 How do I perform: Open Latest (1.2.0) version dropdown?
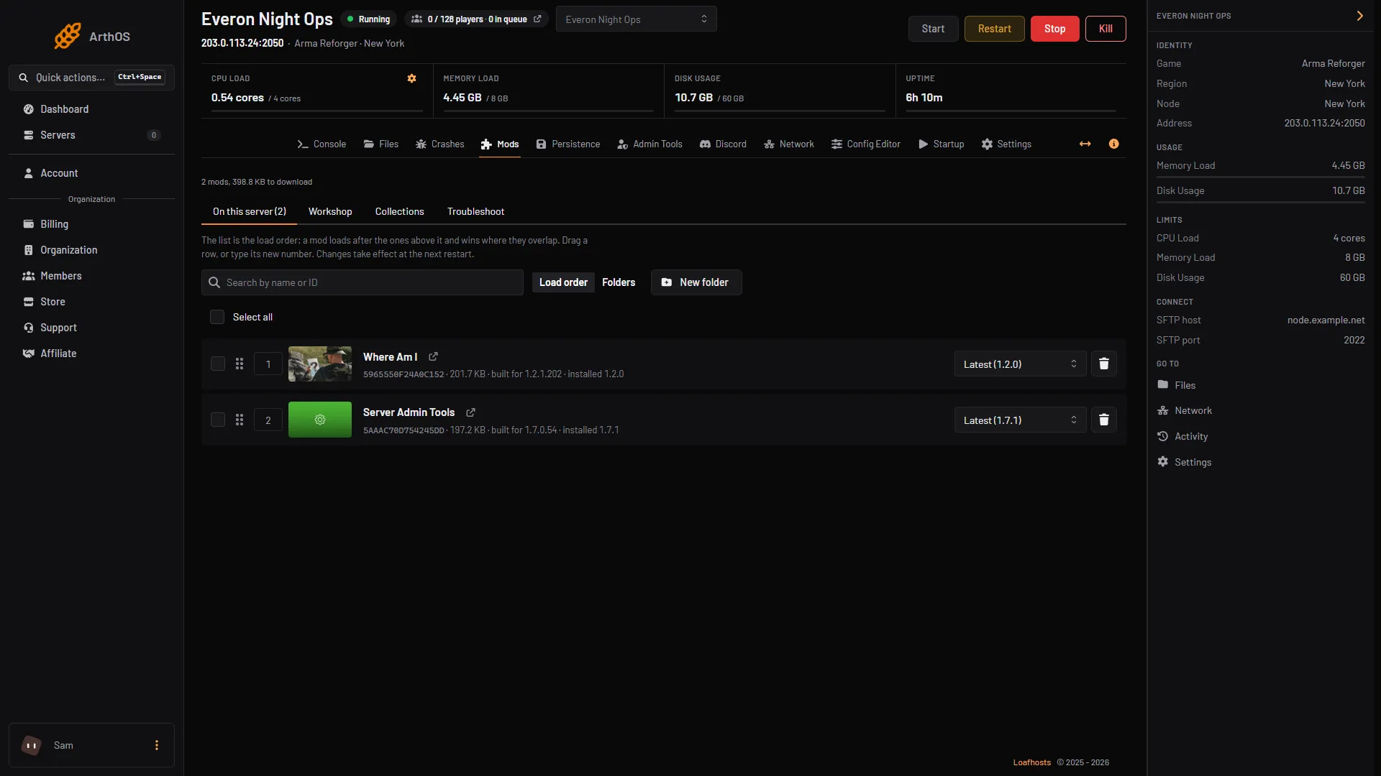coord(1020,364)
